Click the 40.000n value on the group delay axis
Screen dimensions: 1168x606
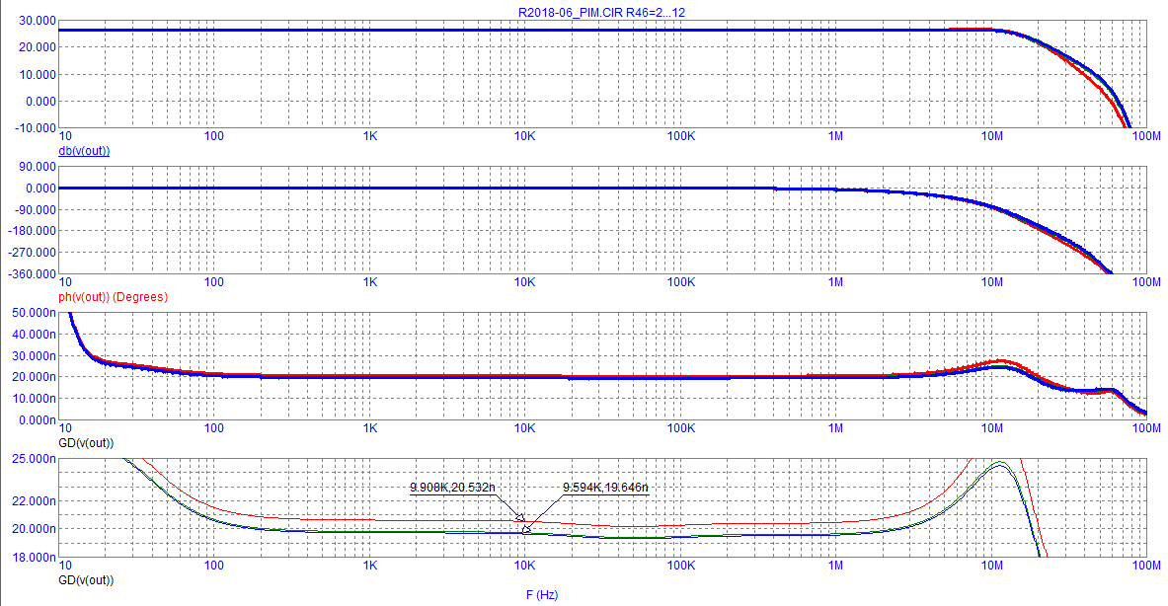click(35, 335)
